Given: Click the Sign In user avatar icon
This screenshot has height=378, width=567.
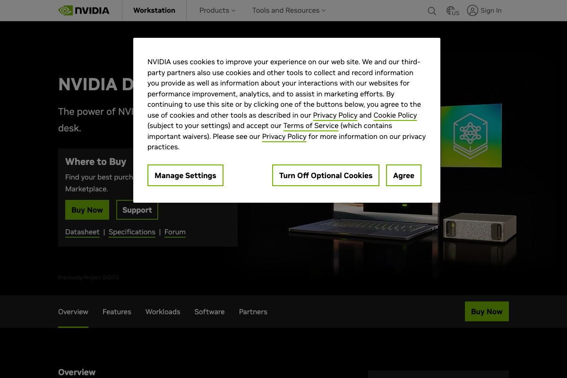Looking at the screenshot, I should [x=472, y=10].
